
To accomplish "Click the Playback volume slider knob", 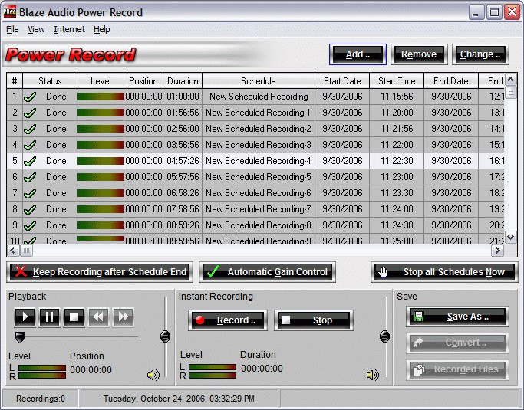I will 165,336.
